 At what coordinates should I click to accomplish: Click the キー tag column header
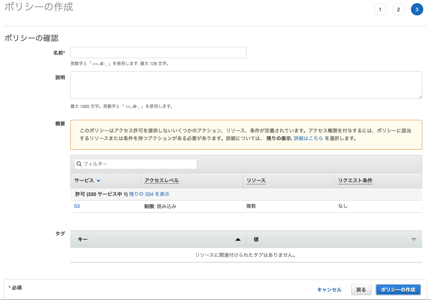[83, 239]
